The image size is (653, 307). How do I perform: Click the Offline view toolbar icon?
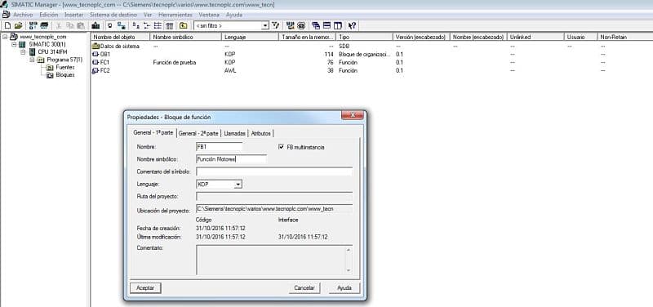pos(110,25)
